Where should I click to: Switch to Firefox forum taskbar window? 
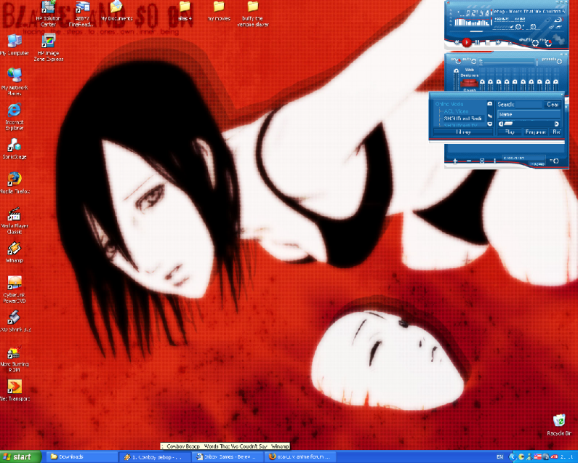click(301, 456)
